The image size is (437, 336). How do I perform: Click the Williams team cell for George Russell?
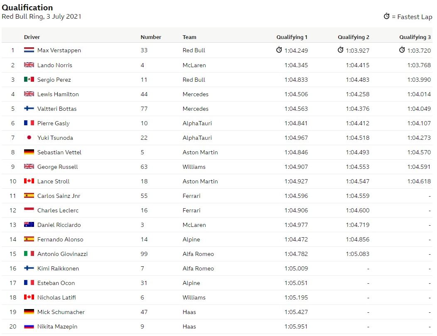coord(194,167)
